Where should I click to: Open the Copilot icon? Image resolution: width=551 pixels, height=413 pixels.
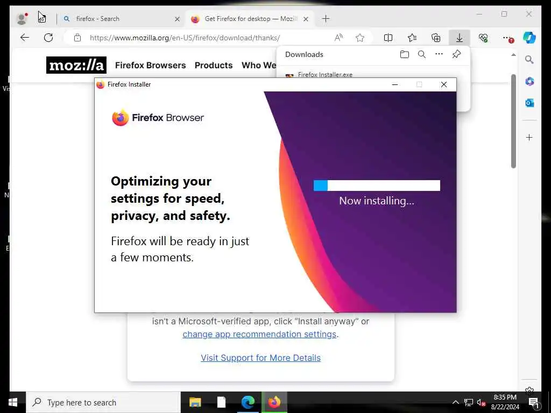(529, 38)
